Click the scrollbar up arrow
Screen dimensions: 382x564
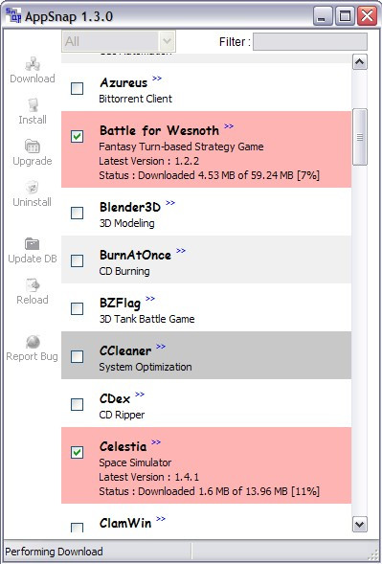[360, 62]
